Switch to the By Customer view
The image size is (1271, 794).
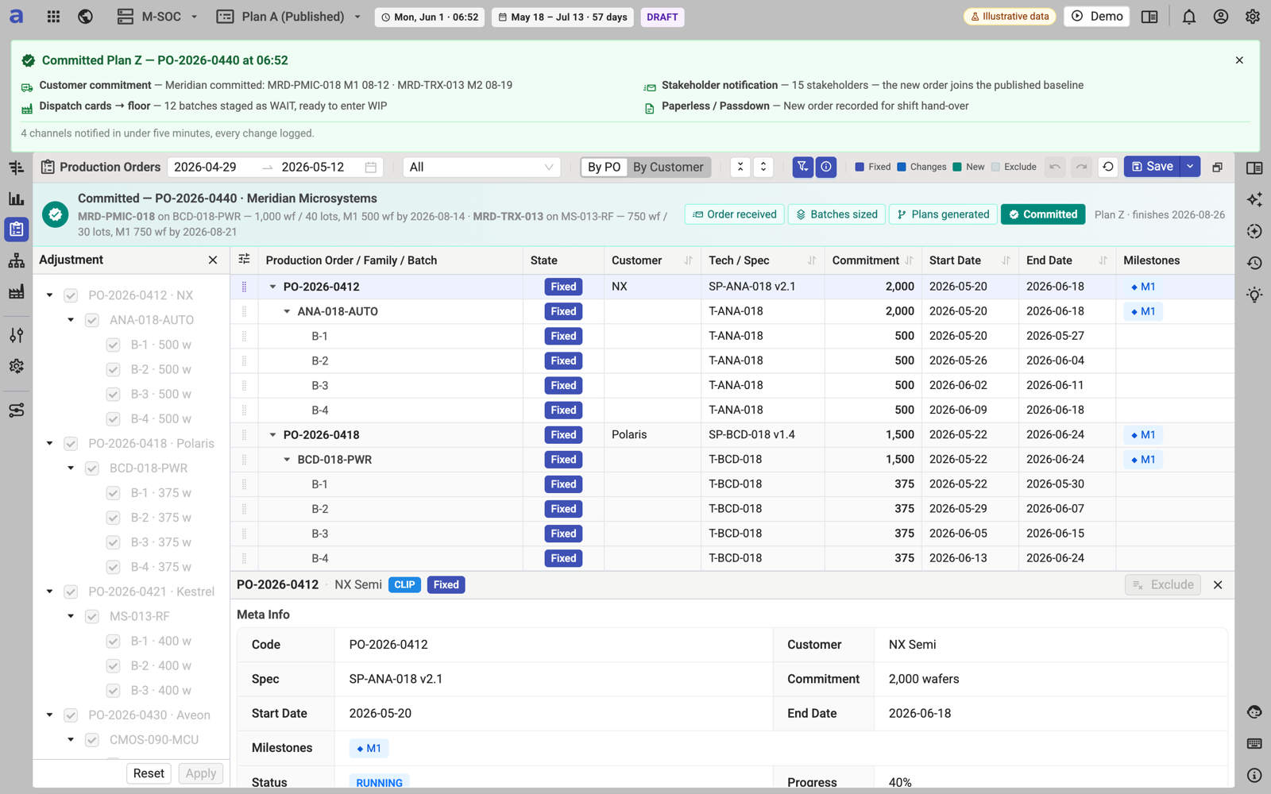pos(668,167)
